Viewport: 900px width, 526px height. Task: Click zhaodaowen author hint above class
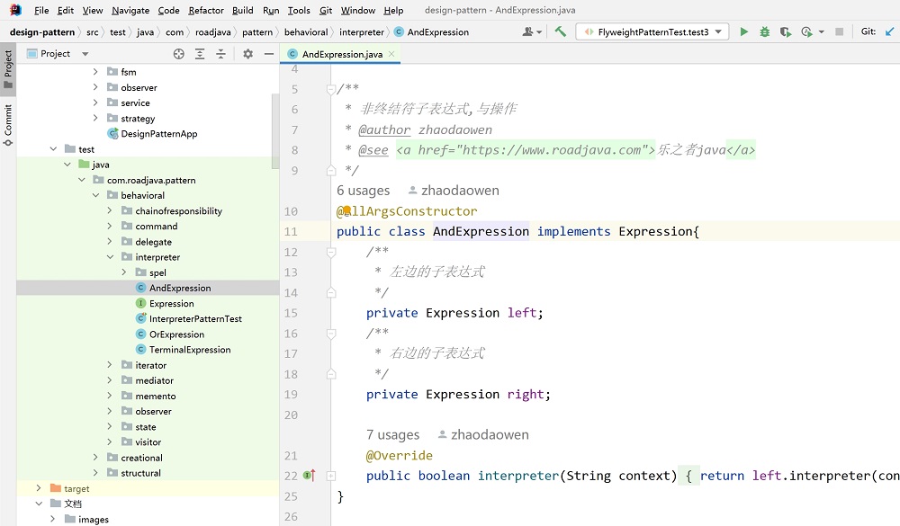(454, 191)
